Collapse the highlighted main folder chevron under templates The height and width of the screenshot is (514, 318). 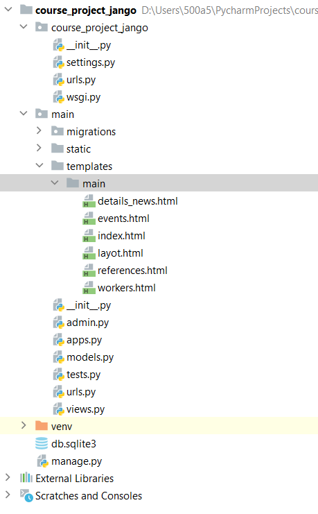[55, 183]
